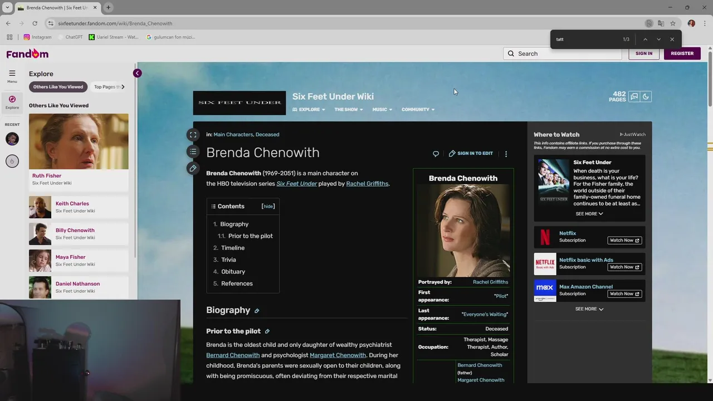Expand THE SHOW dropdown menu
Viewport: 713px width, 401px height.
click(349, 110)
